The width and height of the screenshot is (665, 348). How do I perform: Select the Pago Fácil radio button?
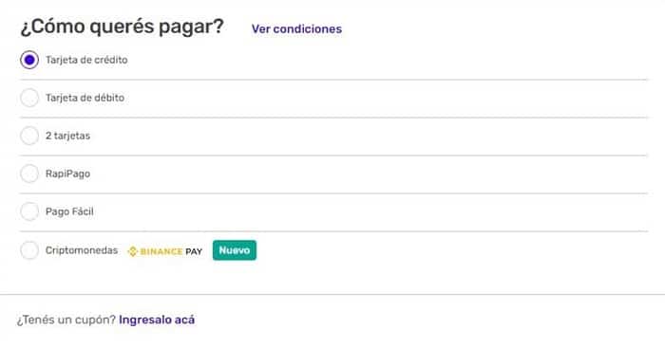(29, 211)
